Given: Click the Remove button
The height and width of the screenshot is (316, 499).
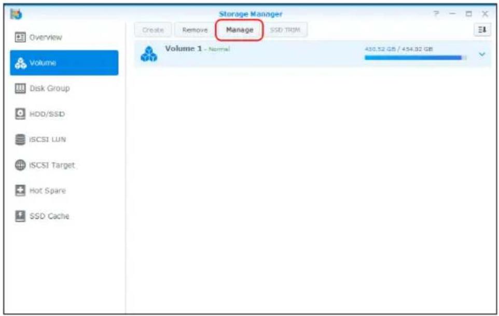Looking at the screenshot, I should point(195,30).
